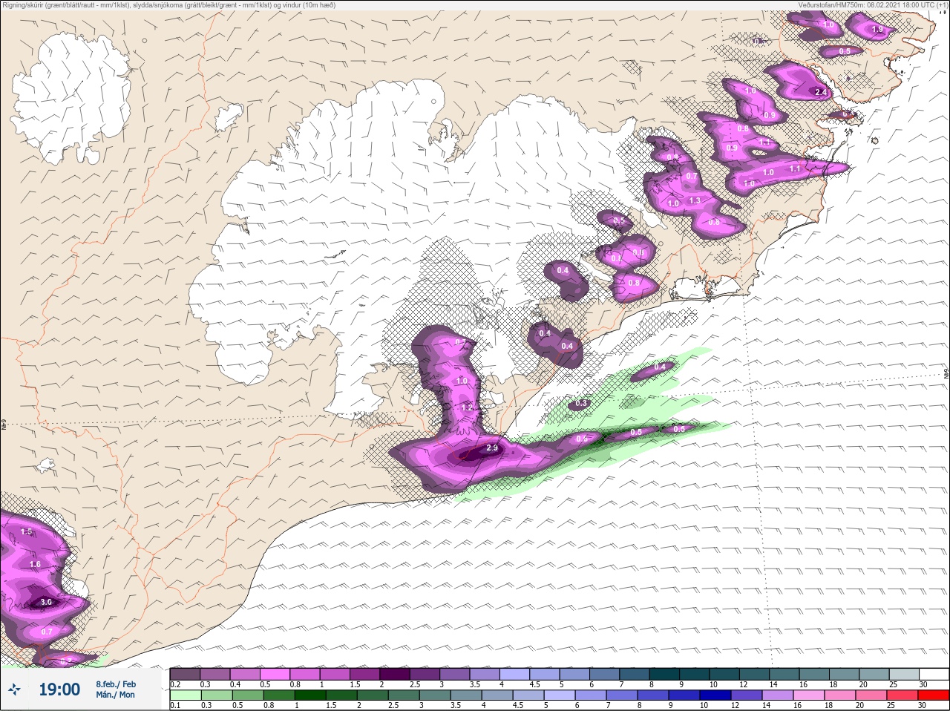Screen dimensions: 950x711
Task: Pick the red swatch after 30 in lower legend
Action: pyautogui.click(x=934, y=695)
